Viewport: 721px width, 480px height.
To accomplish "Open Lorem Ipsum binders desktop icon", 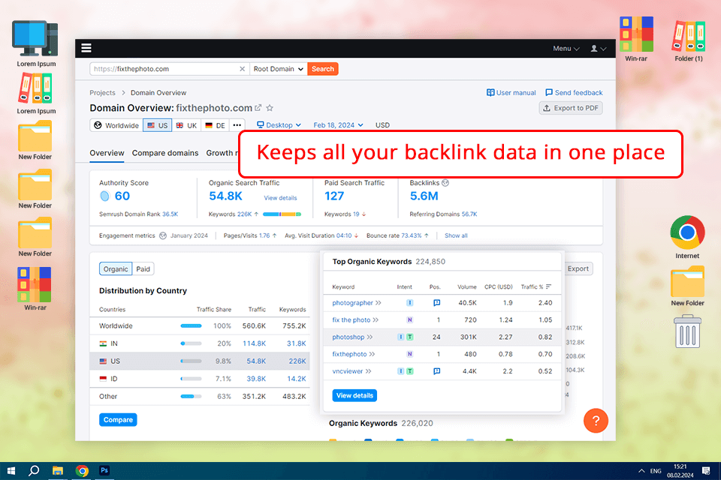I will 36,93.
